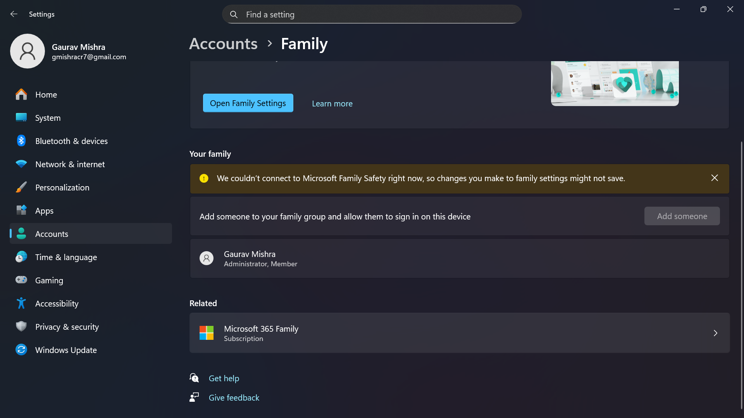Click the Microsoft 365 logo icon

pyautogui.click(x=207, y=333)
